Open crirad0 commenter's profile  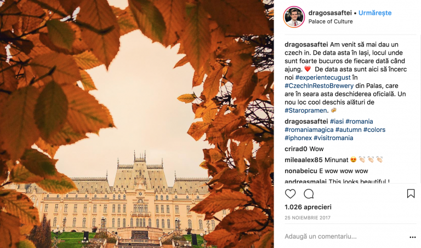[x=296, y=149]
